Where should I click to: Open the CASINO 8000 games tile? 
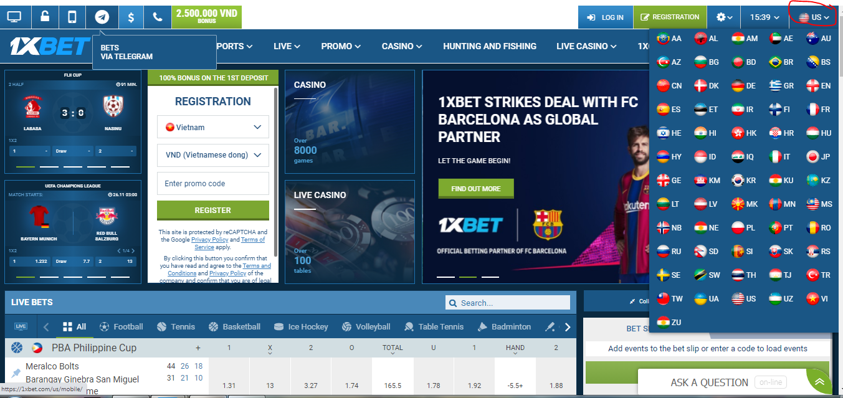(350, 121)
